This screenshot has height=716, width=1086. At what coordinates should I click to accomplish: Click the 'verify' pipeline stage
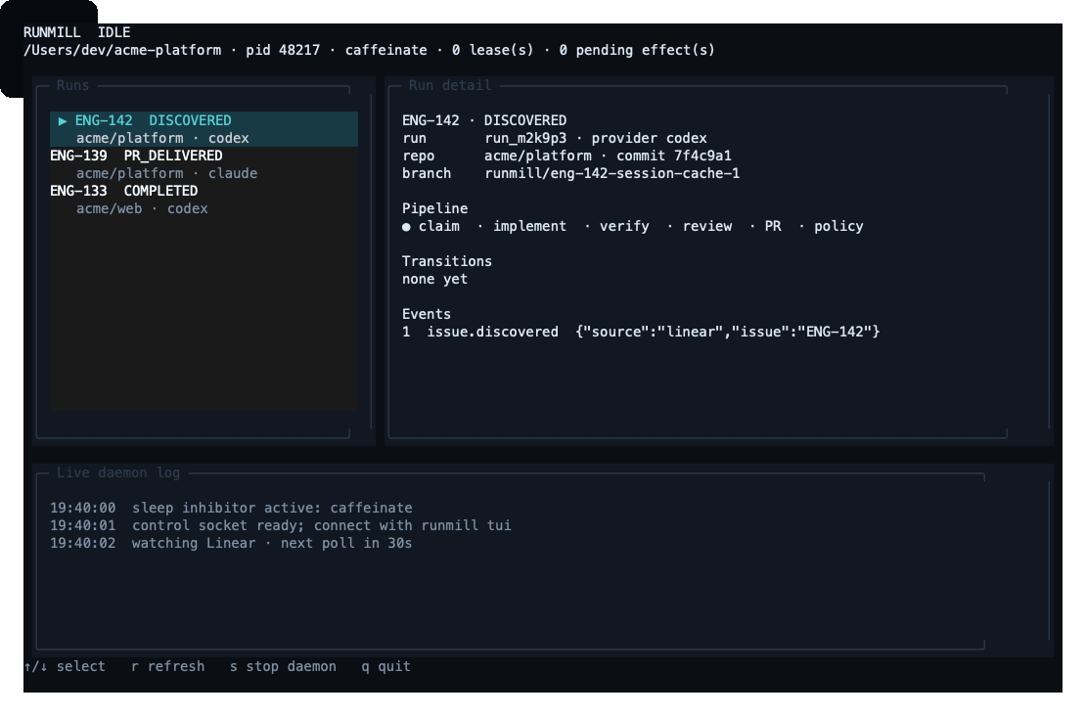[625, 226]
